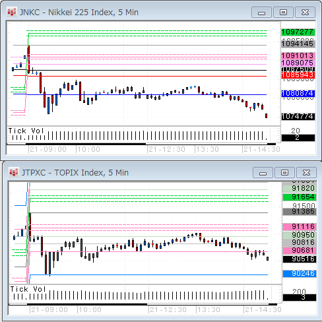Click the TOPIX volume scale value 200
The height and width of the screenshot is (322, 322).
(x=299, y=292)
